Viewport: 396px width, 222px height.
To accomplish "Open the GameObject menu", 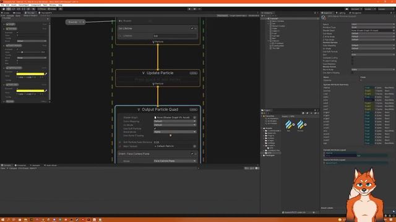I will (x=24, y=5).
